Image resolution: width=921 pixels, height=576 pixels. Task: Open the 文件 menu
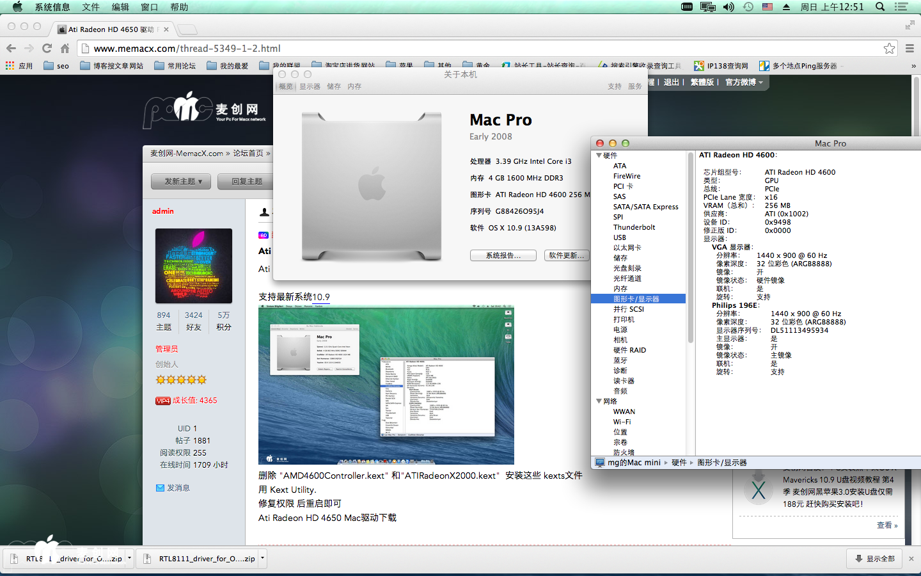pos(91,7)
